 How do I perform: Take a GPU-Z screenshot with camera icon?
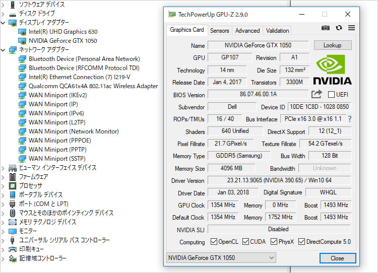click(325, 28)
